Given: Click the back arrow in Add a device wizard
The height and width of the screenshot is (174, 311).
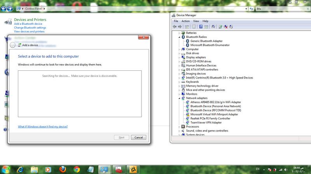Looking at the screenshot, I should [13, 45].
